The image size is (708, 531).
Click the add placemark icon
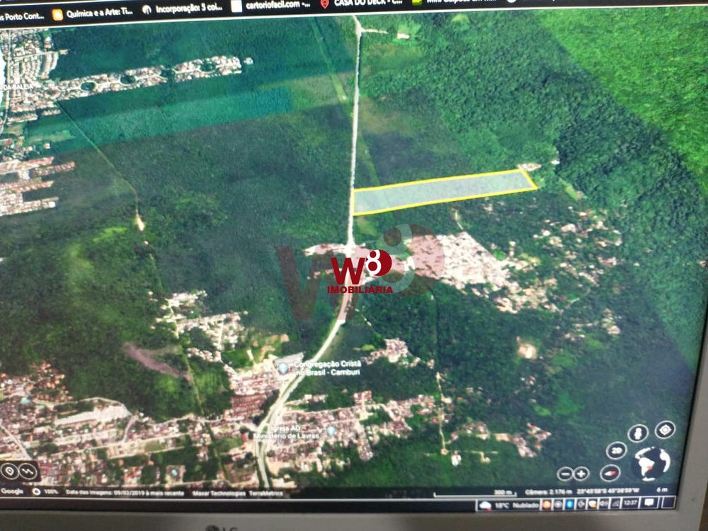(x=9, y=470)
